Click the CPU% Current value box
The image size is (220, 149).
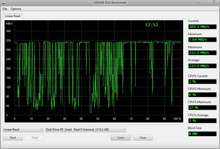tap(202, 82)
